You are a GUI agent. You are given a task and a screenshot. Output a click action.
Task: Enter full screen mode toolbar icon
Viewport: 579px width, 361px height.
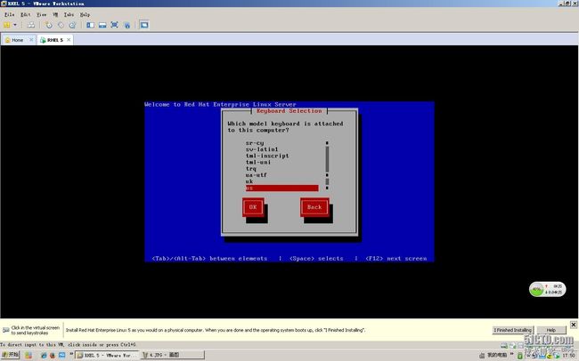point(115,25)
